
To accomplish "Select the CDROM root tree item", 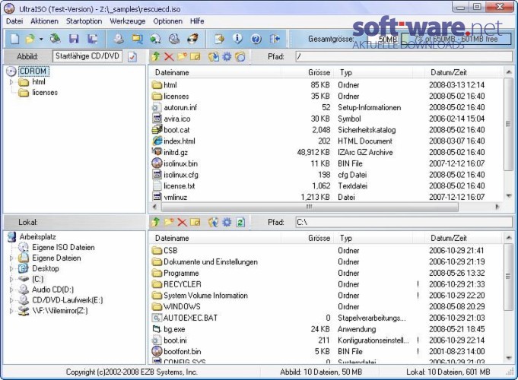I will pos(33,71).
